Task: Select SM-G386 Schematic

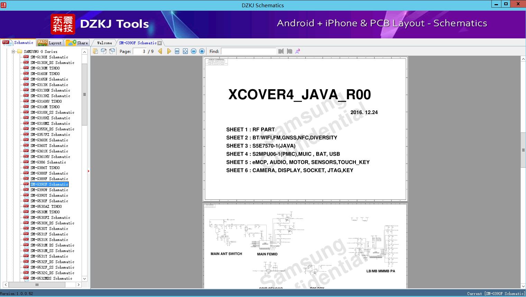Action: [48, 162]
